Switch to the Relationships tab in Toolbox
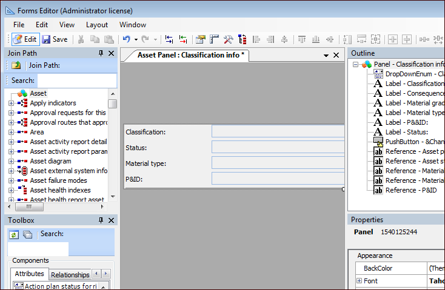Screen dimensions: 445x290 click(70, 275)
